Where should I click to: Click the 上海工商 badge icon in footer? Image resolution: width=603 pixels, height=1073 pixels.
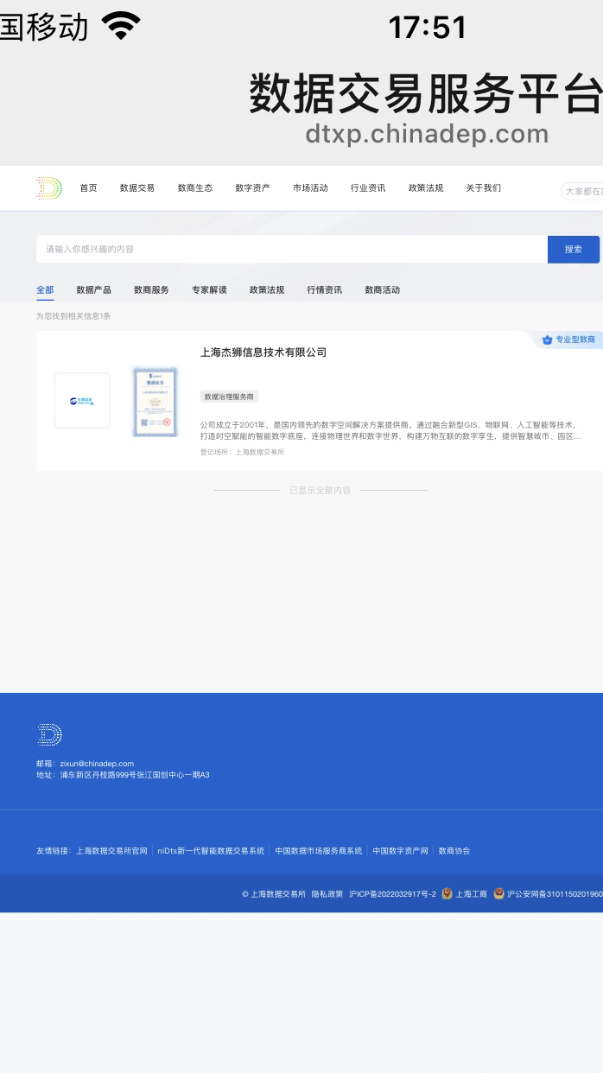tap(447, 893)
